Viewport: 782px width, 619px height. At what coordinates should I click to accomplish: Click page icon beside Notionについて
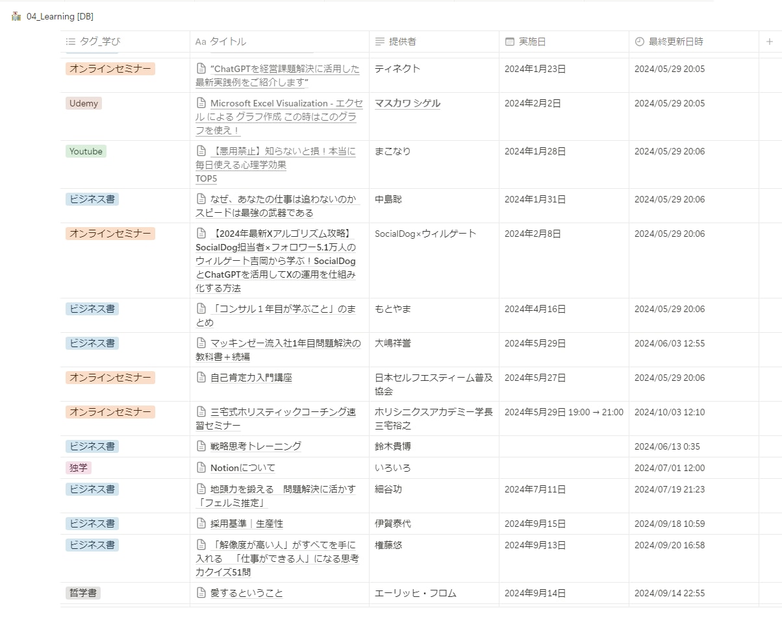[x=201, y=468]
